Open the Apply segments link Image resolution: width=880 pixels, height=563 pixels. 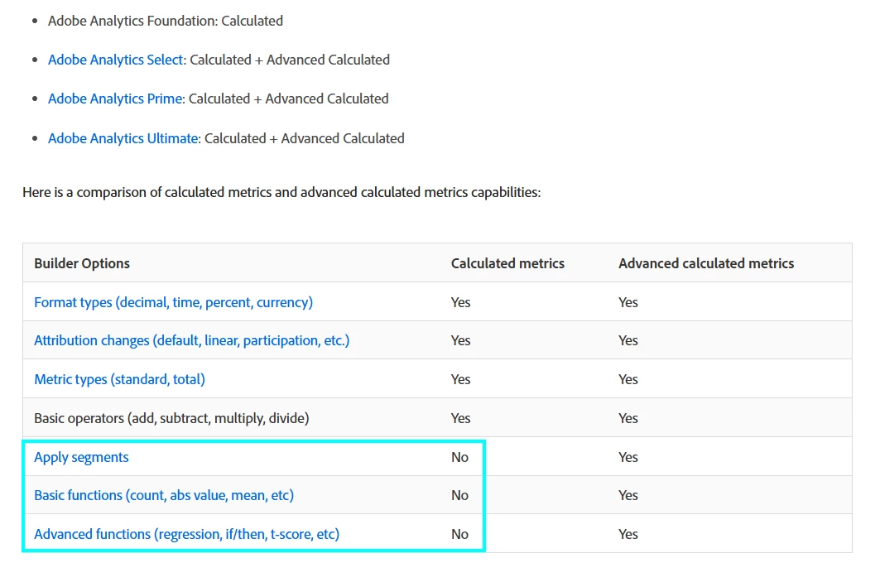(81, 457)
